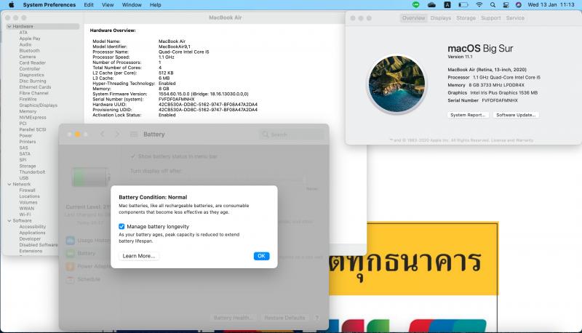Select Power in System Report sidebar

pyautogui.click(x=25, y=136)
